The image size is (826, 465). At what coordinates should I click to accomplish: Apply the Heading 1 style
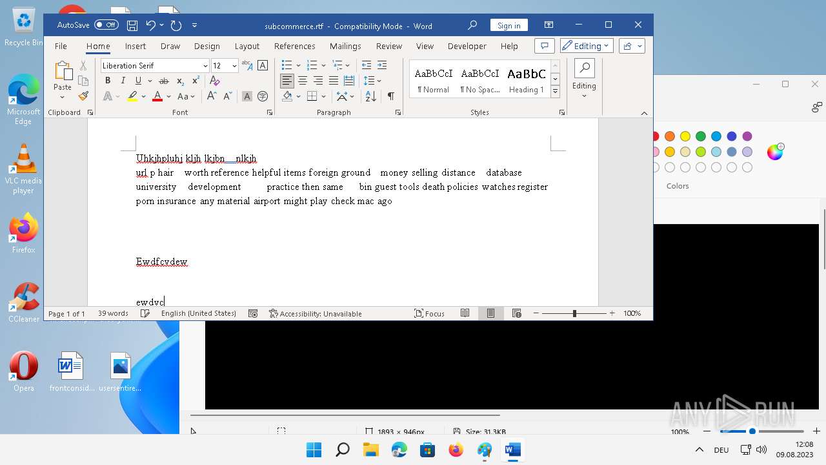click(x=527, y=80)
